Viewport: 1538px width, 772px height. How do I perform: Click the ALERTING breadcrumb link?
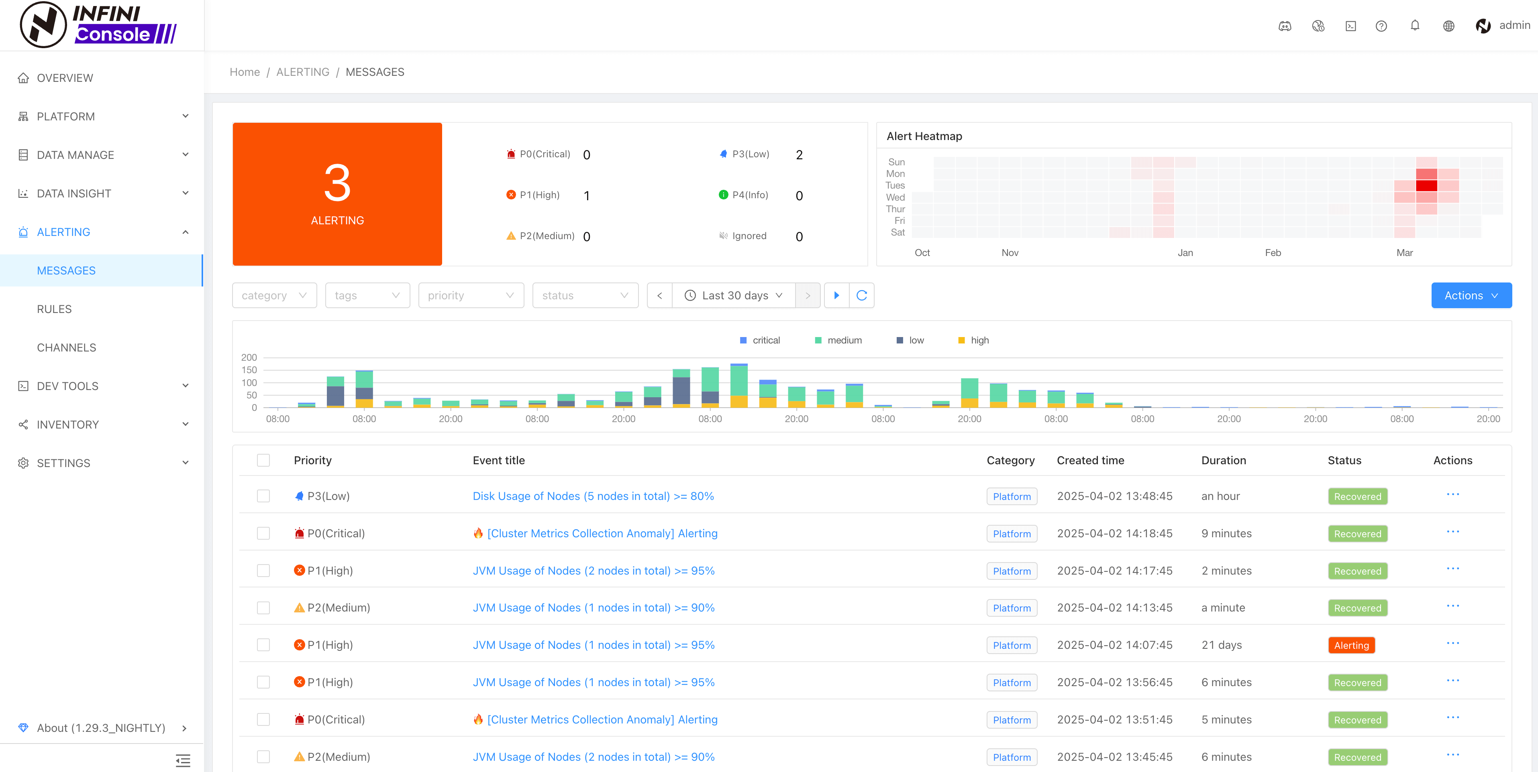coord(303,71)
